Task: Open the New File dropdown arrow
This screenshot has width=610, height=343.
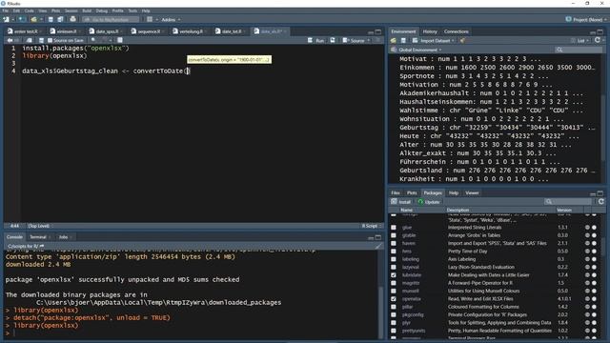Action: click(x=12, y=19)
